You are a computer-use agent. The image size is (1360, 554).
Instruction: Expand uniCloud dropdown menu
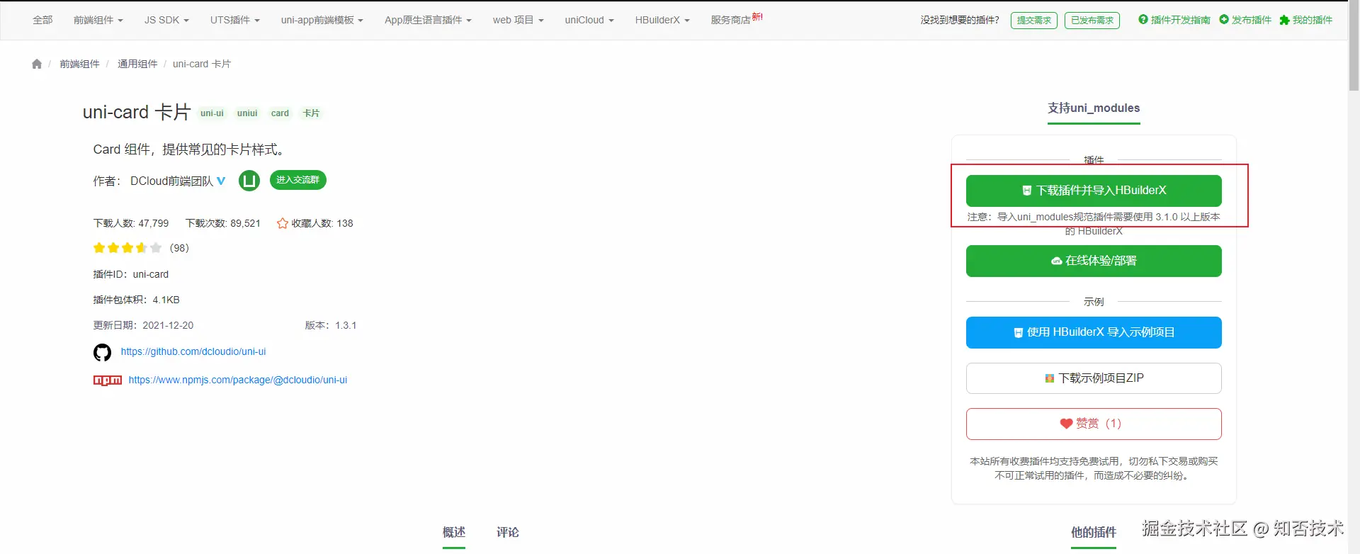point(589,20)
